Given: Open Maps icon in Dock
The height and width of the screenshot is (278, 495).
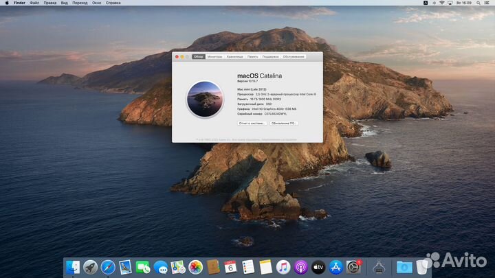Looking at the screenshot, I should click(x=178, y=267).
